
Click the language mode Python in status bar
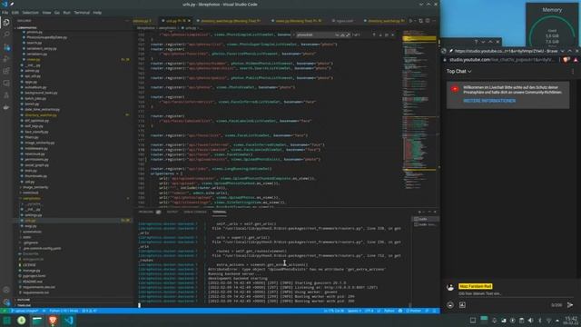[x=389, y=311]
